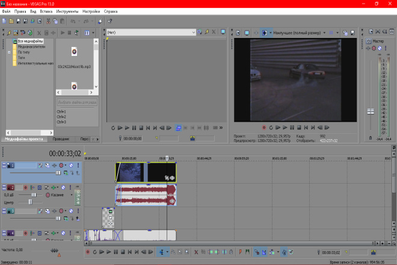Switch to the Проводник tab

pyautogui.click(x=61, y=139)
